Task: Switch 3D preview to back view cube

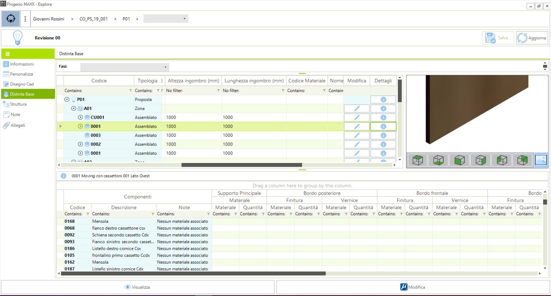Action: pyautogui.click(x=523, y=160)
